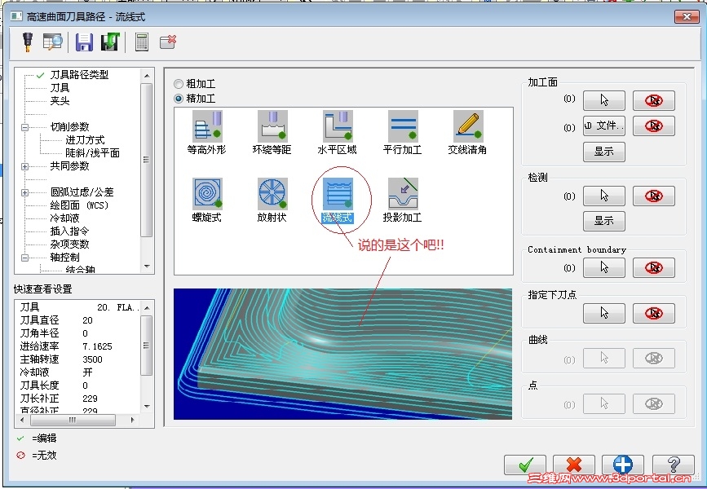707x489 pixels.
Task: Click the toolpath preview image
Action: pos(342,354)
